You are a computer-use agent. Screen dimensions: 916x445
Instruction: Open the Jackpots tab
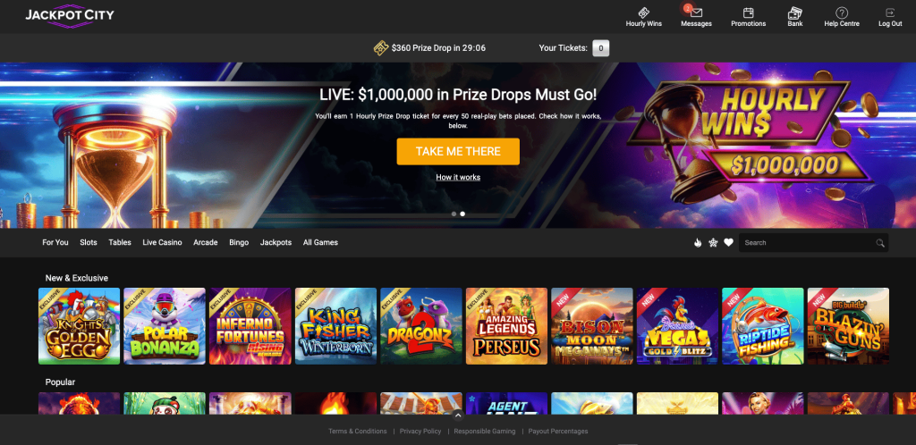276,243
